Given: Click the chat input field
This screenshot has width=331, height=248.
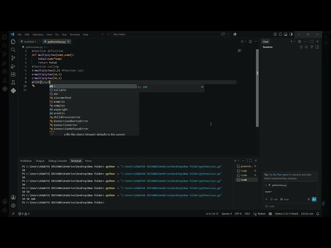Looking at the screenshot, I should [x=290, y=192].
